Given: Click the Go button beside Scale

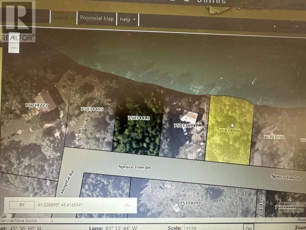Looking at the screenshot, I should coord(249,228).
